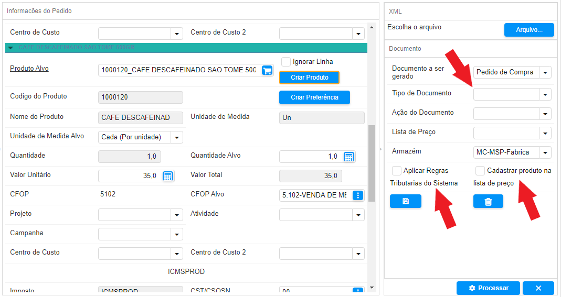Click the Arquivo... button
Image resolution: width=561 pixels, height=297 pixels.
(529, 30)
